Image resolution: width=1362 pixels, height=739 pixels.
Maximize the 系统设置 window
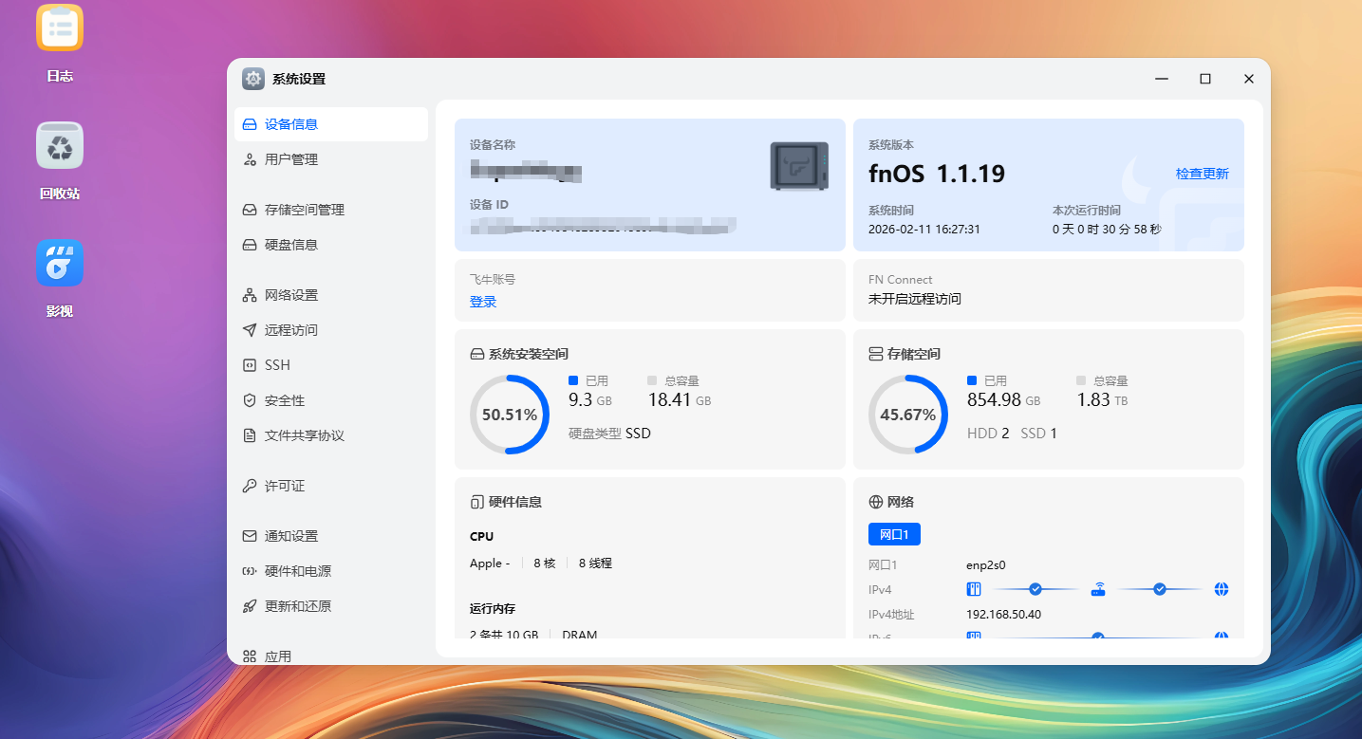(x=1204, y=79)
